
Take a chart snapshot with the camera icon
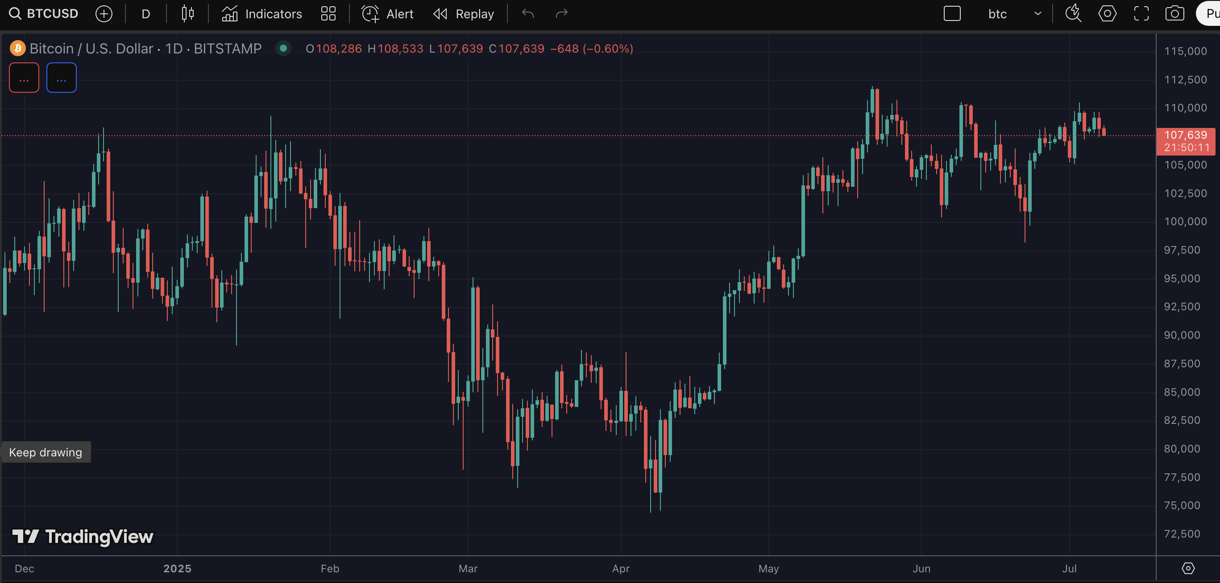pyautogui.click(x=1174, y=14)
